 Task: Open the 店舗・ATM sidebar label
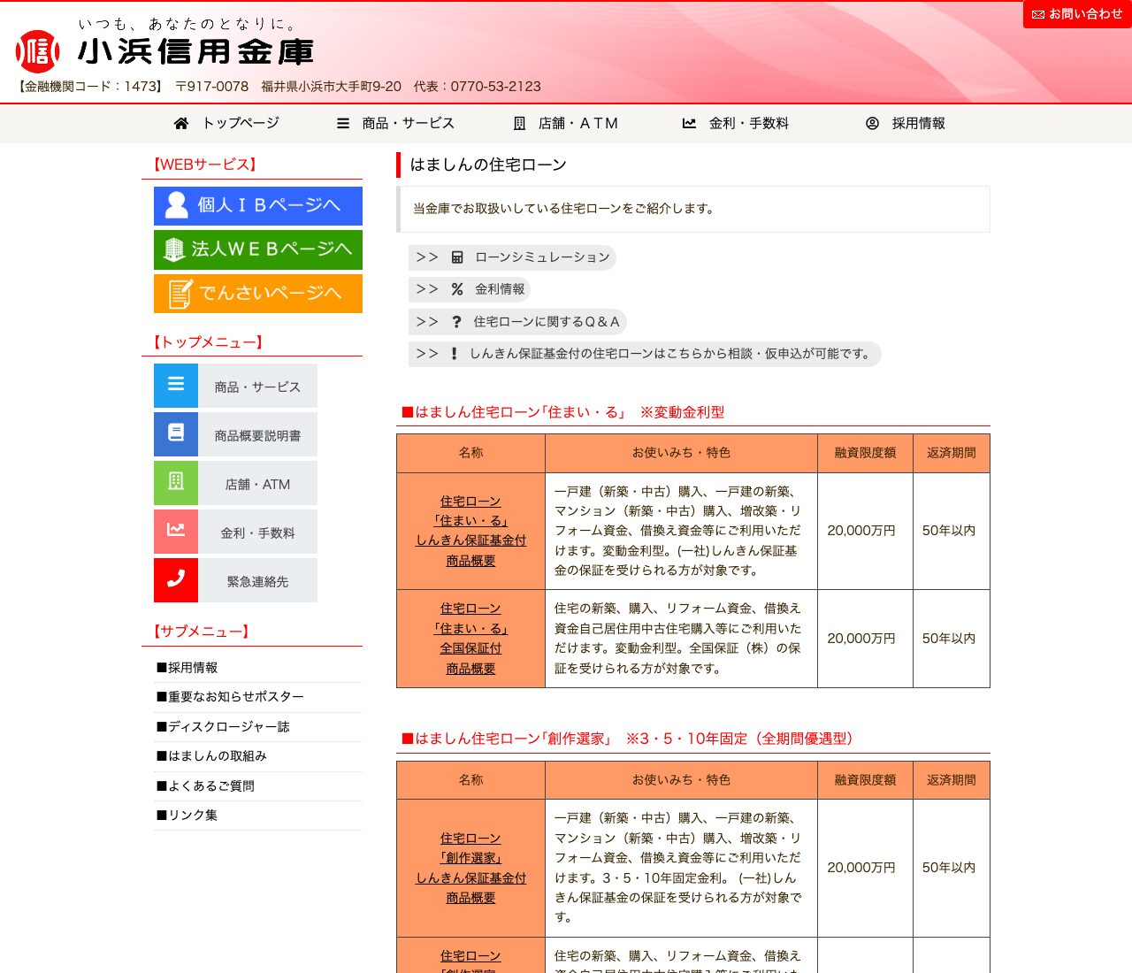[x=257, y=484]
